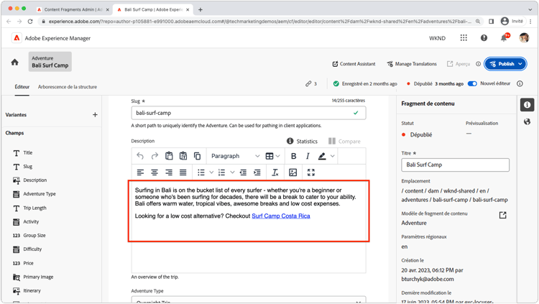539x304 pixels.
Task: Switch to Arborescence de la structure tab
Action: [x=68, y=87]
